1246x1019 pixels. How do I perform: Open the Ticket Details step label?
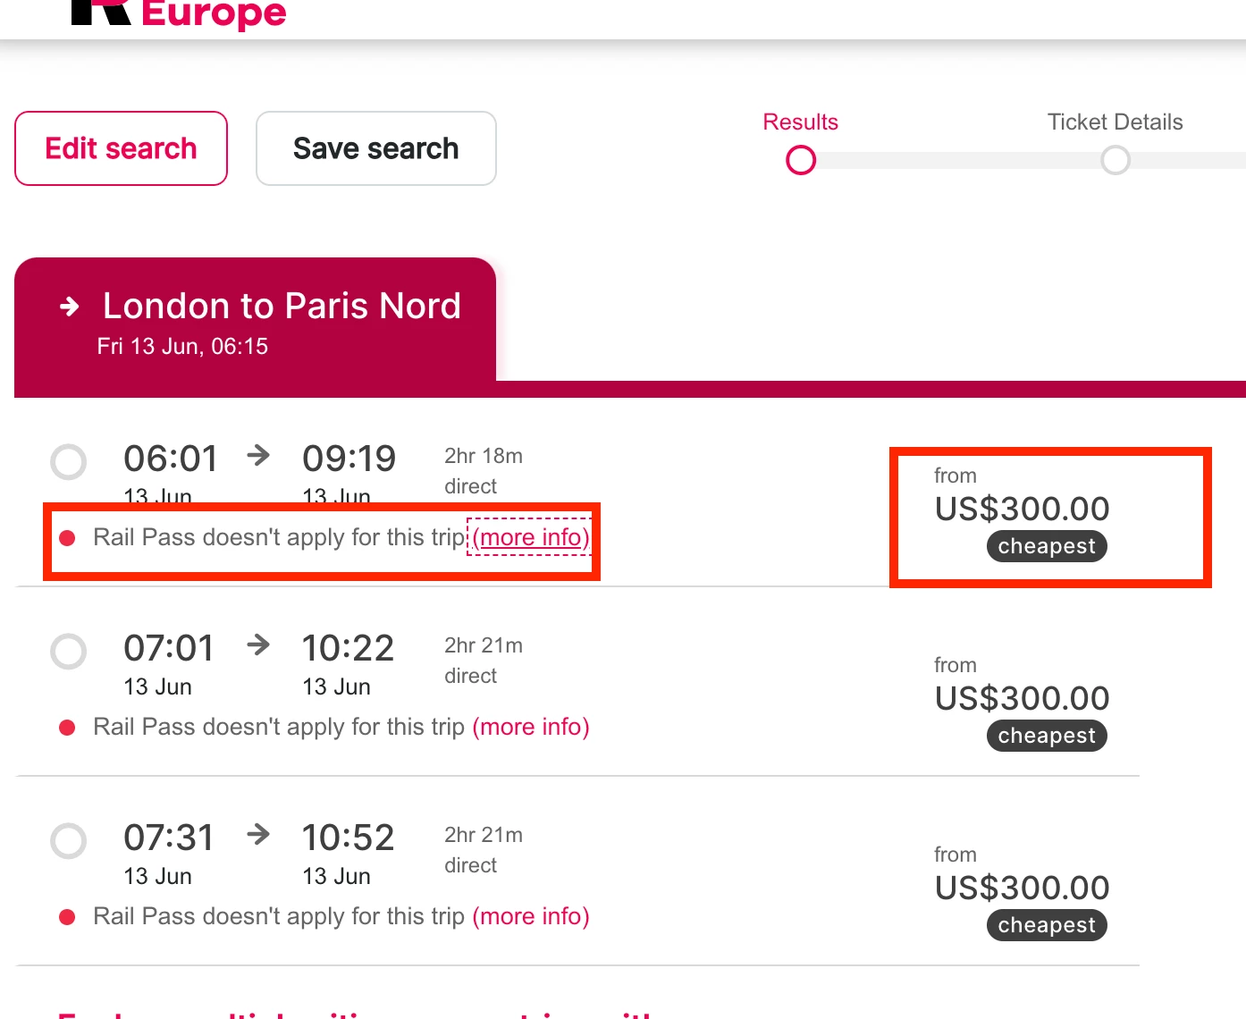1115,122
